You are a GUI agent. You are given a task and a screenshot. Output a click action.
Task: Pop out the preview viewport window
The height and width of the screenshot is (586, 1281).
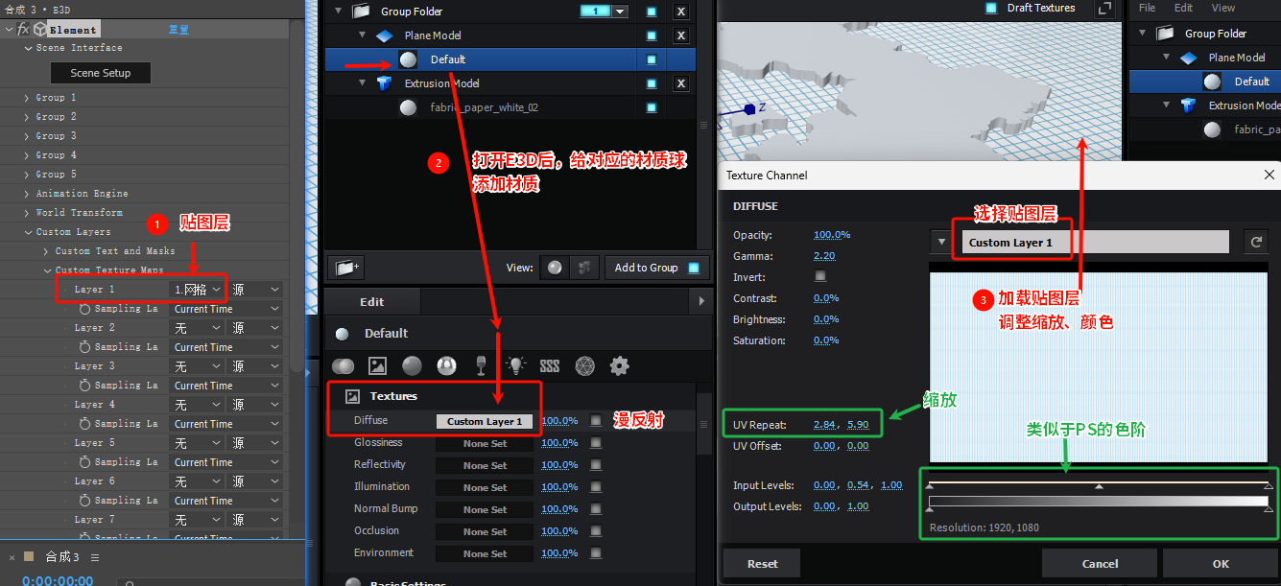pos(1105,9)
